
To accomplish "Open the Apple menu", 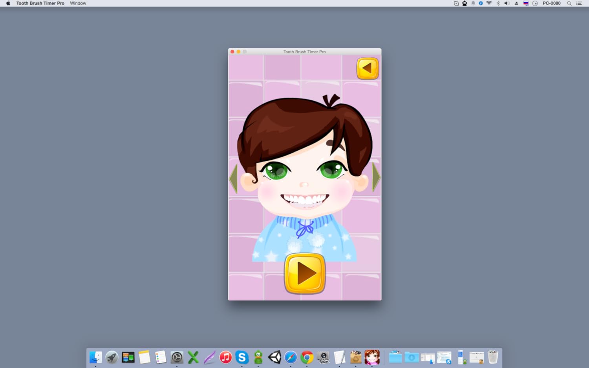I will 8,3.
